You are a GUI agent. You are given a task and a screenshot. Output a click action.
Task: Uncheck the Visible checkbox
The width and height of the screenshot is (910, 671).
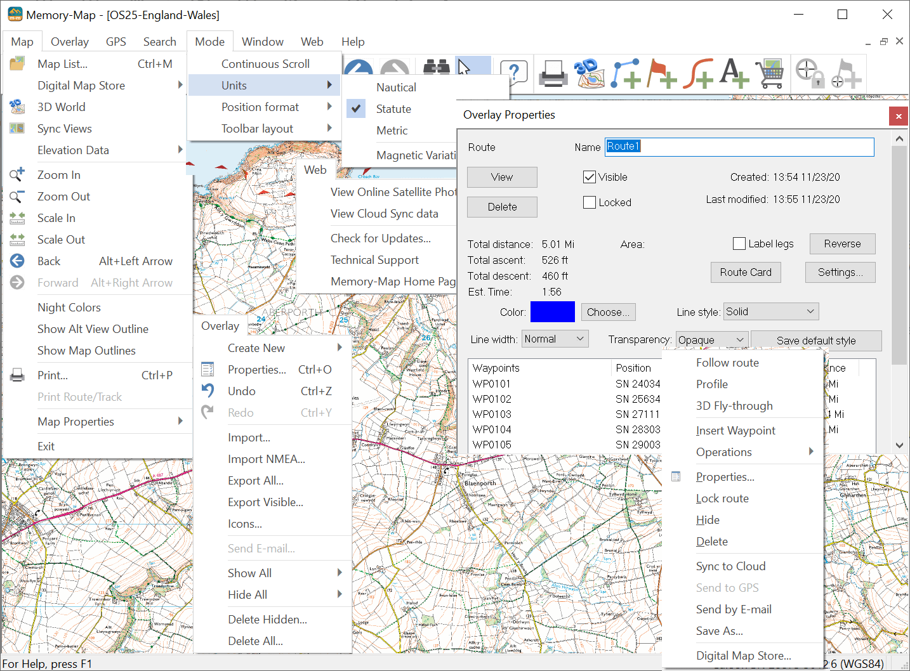[590, 177]
